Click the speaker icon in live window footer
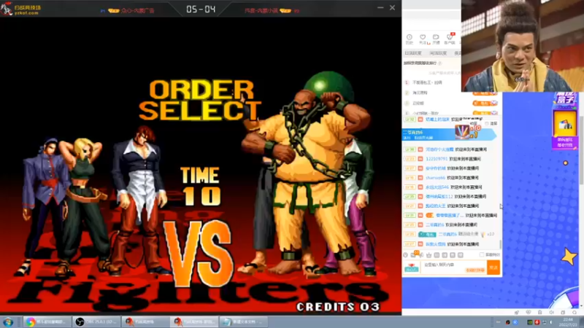The width and height of the screenshot is (584, 328). (552, 313)
